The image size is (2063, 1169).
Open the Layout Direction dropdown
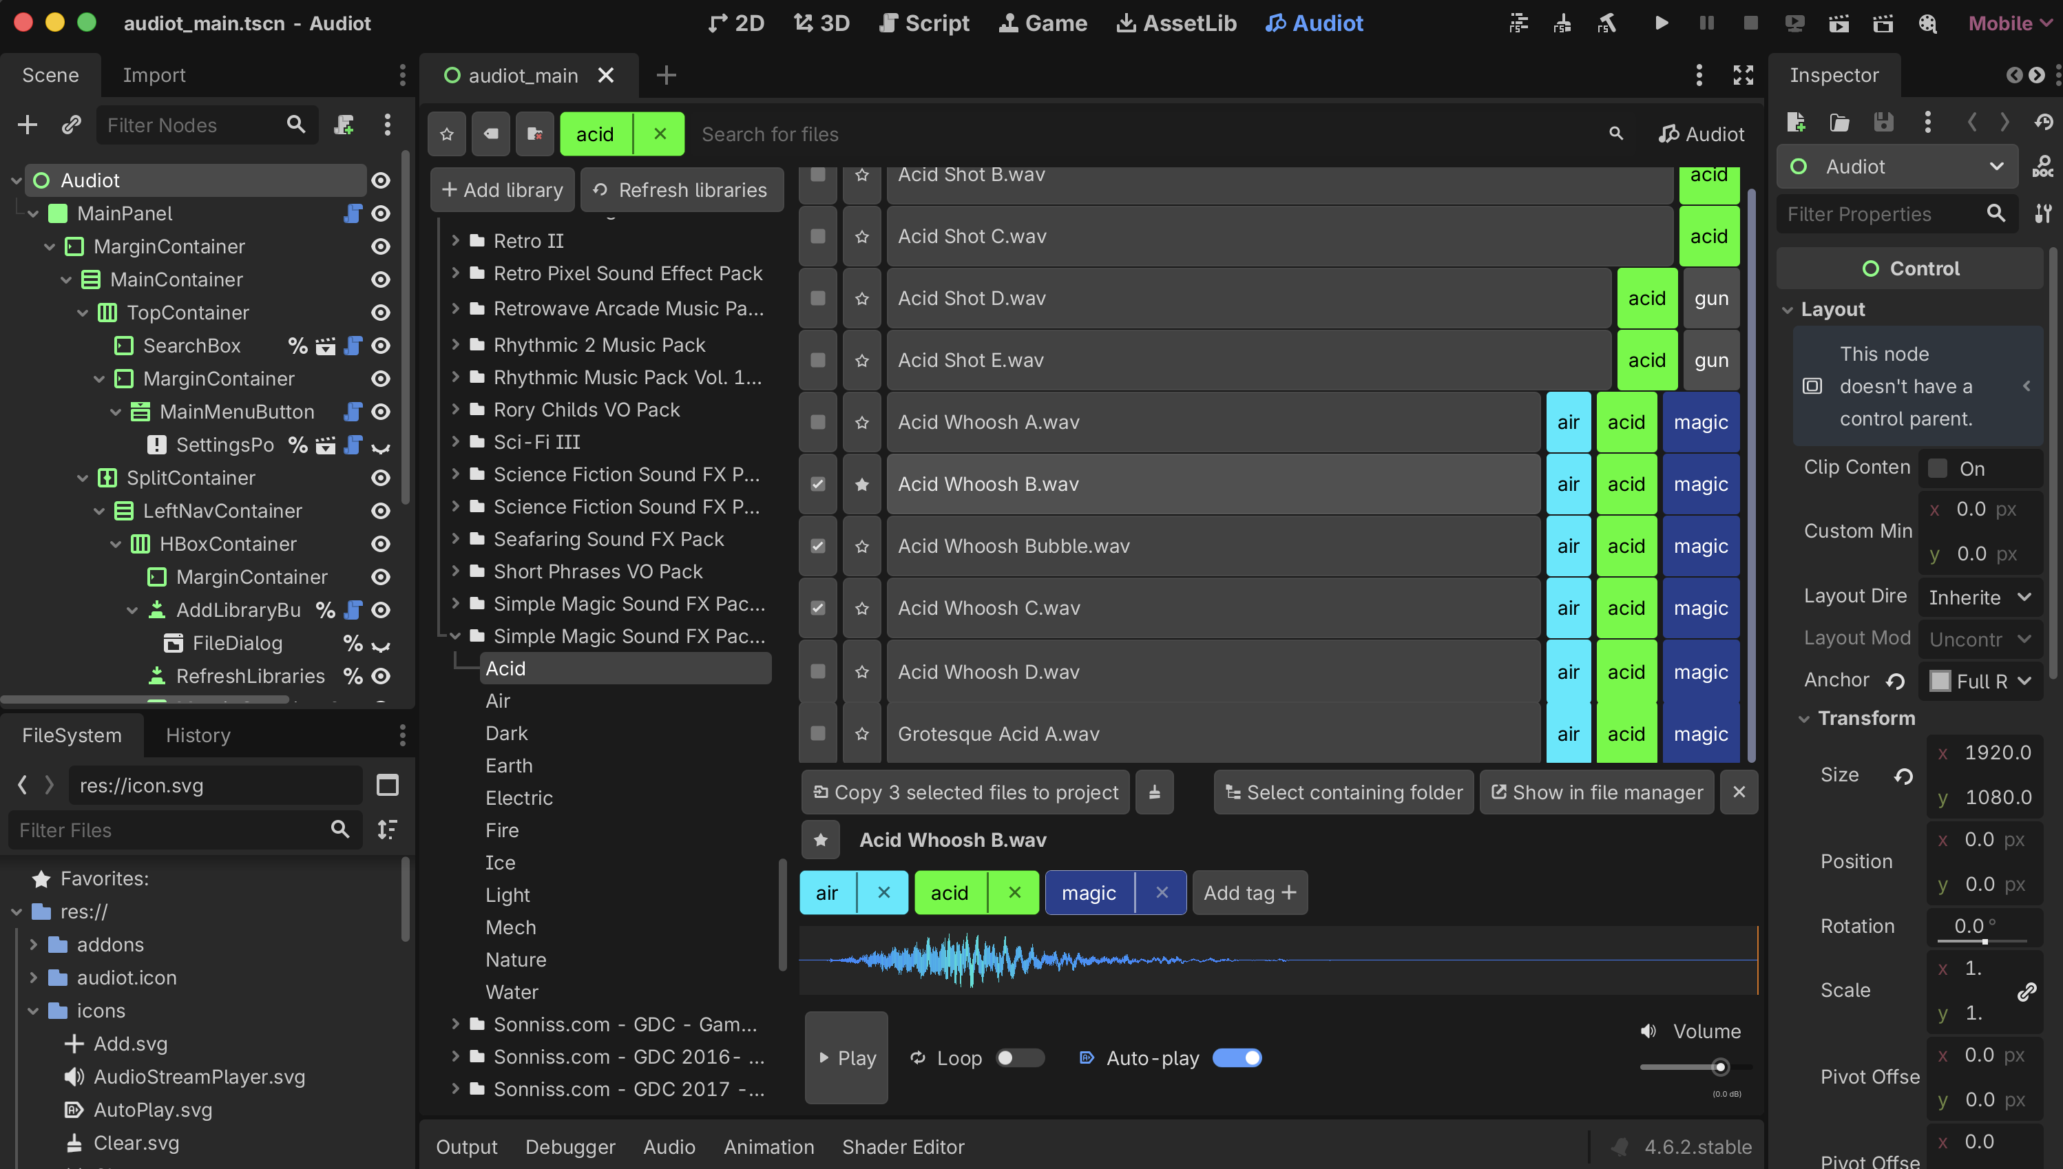coord(1980,598)
